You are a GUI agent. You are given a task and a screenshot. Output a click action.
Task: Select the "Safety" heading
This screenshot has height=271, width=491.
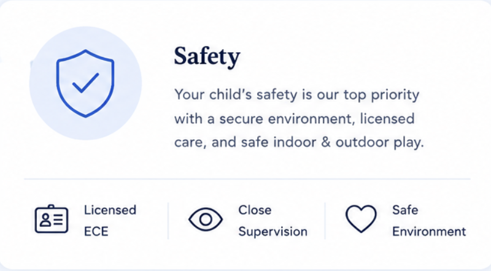tap(207, 56)
